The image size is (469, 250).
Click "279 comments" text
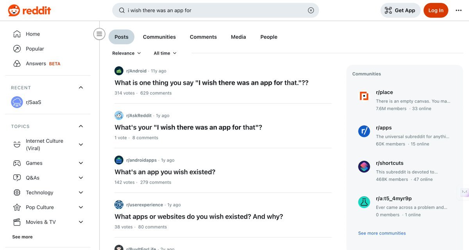pyautogui.click(x=156, y=183)
